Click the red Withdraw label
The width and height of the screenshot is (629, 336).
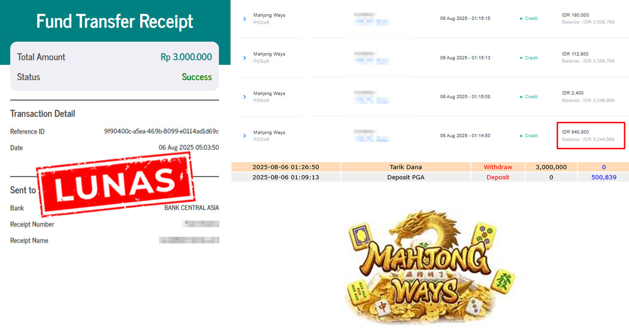click(498, 167)
